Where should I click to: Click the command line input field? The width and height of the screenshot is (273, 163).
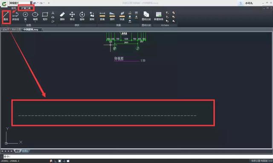tap(137, 157)
